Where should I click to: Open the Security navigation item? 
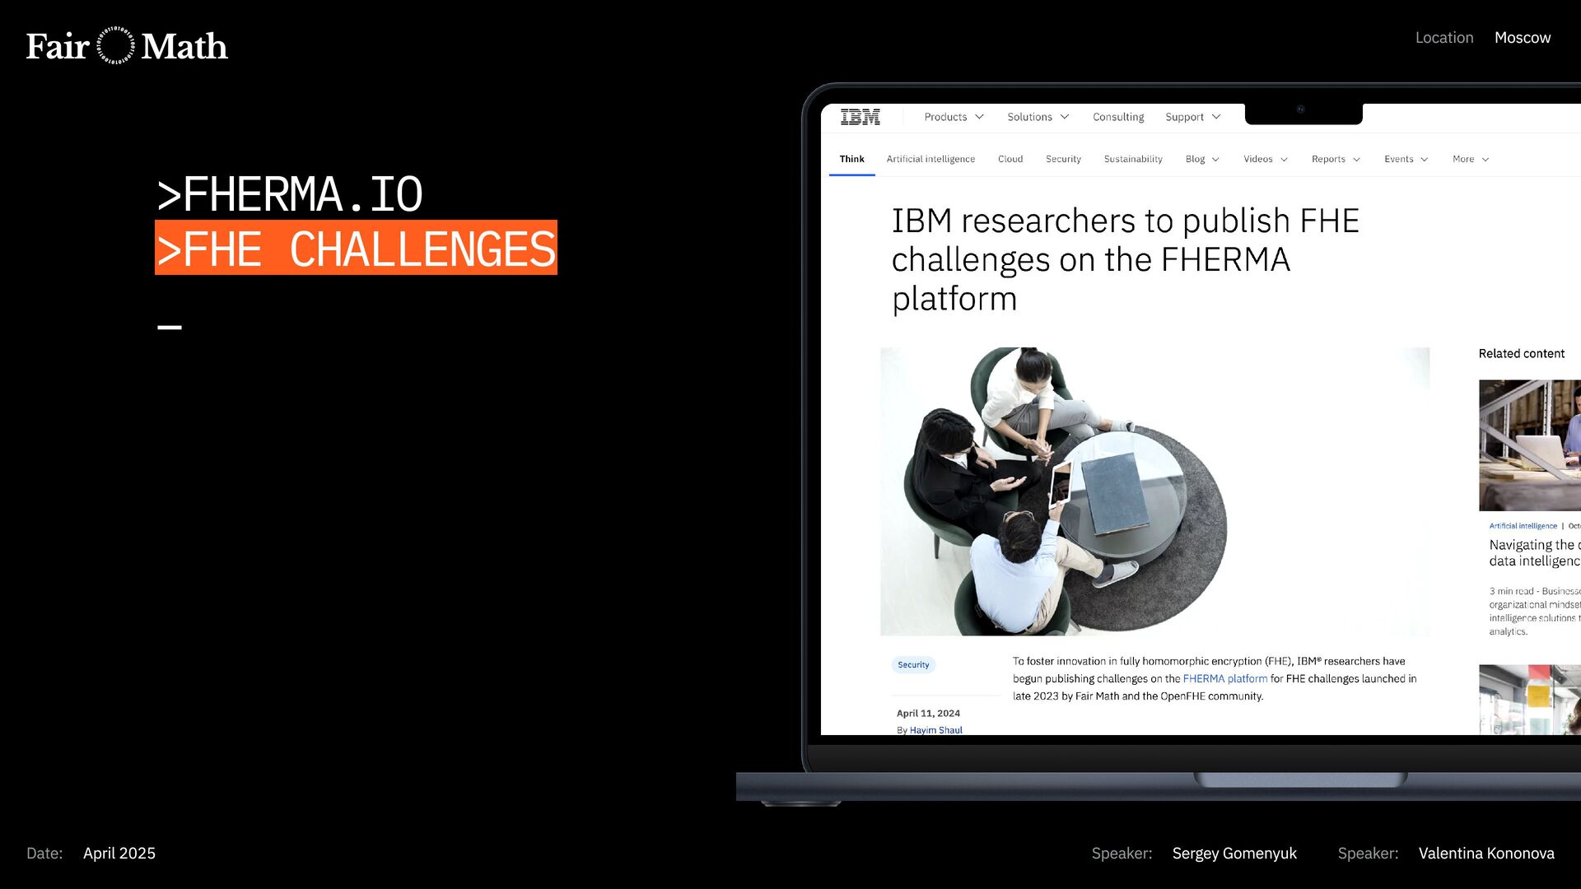[x=1062, y=159]
